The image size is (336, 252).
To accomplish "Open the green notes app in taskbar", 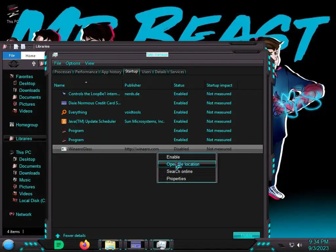I will 59,245.
